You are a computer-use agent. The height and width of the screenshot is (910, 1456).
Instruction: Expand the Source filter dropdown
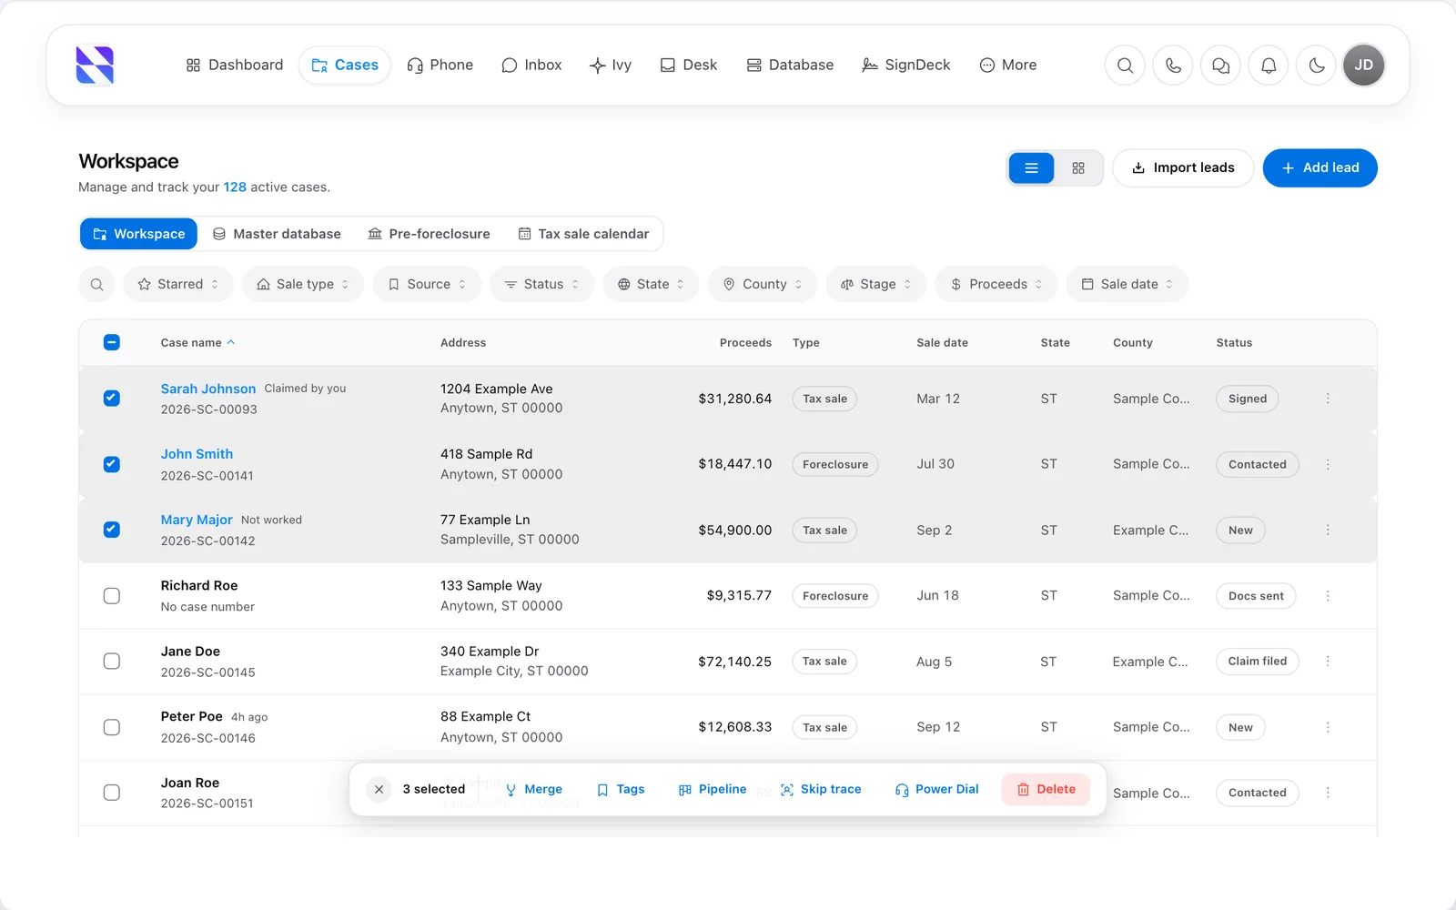point(427,284)
